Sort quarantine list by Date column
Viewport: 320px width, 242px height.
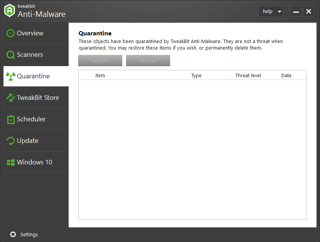286,76
